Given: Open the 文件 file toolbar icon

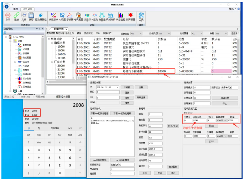Looking at the screenshot, I should click(24, 15).
